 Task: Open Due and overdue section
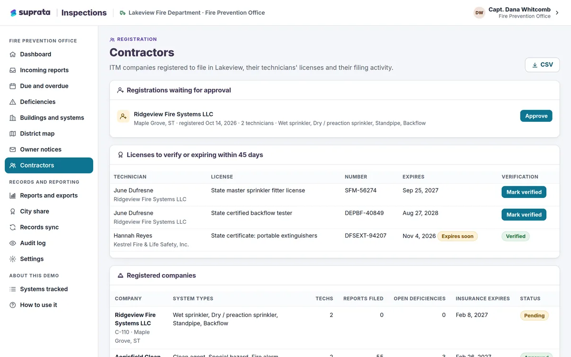(49, 86)
